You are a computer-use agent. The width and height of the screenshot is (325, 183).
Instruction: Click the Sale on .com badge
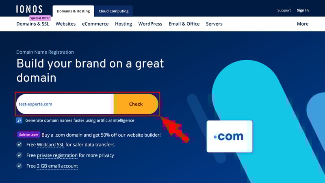[x=28, y=135]
